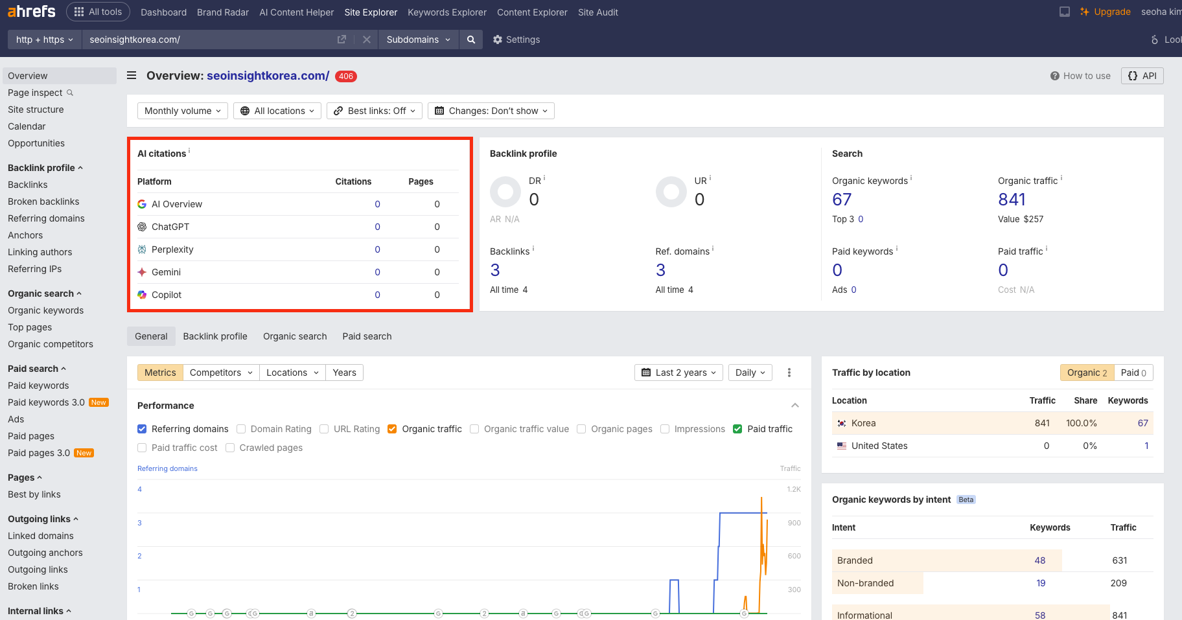Viewport: 1182px width, 620px height.
Task: Open the report in new tab icon
Action: tap(342, 40)
